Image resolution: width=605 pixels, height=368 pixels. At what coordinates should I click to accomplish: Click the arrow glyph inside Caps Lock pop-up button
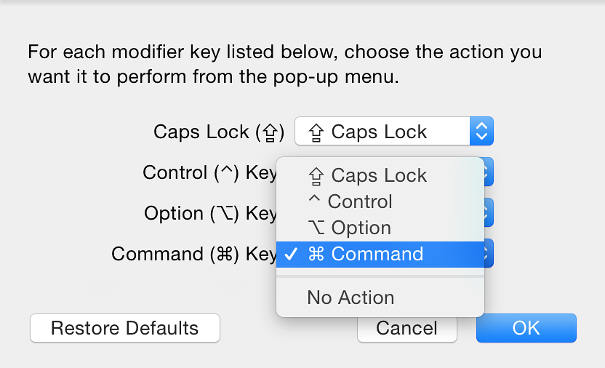316,132
